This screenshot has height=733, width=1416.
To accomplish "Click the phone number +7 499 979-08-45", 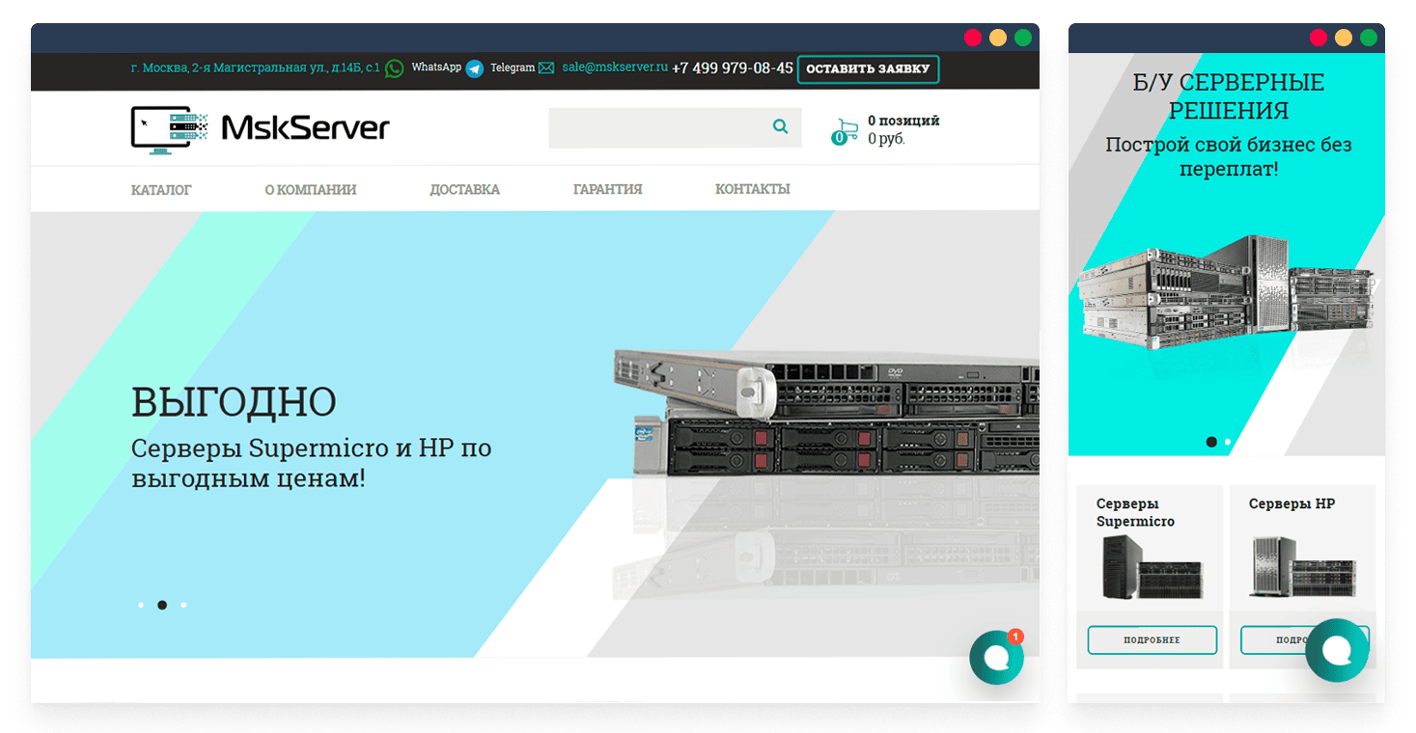I will click(x=733, y=68).
